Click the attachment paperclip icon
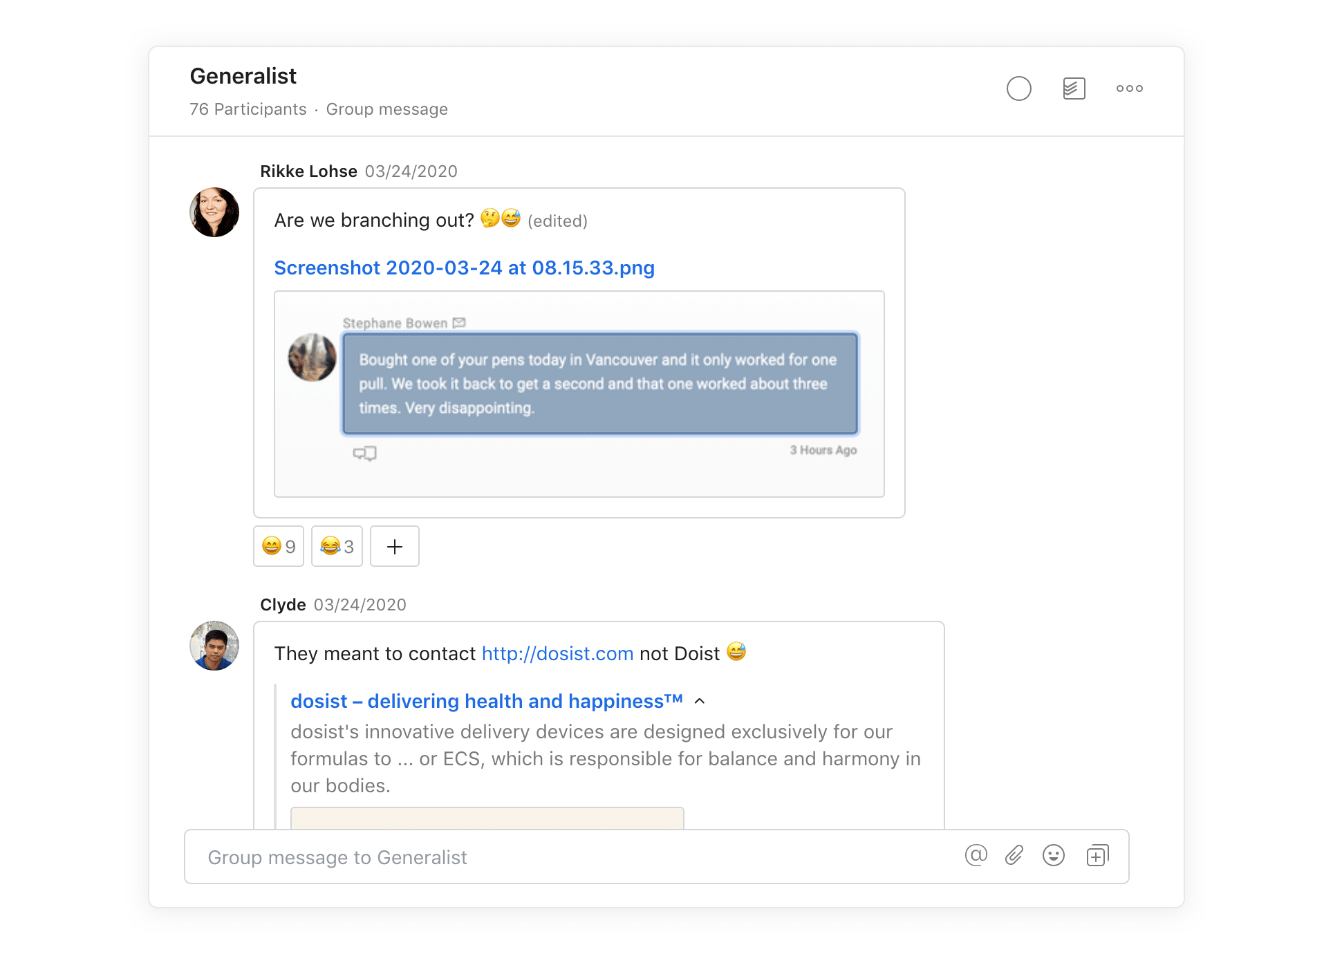The image size is (1333, 954). tap(1014, 855)
